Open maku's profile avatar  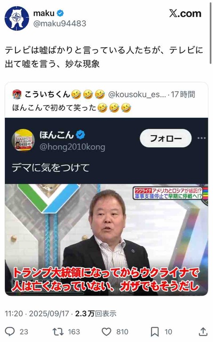pyautogui.click(x=17, y=18)
